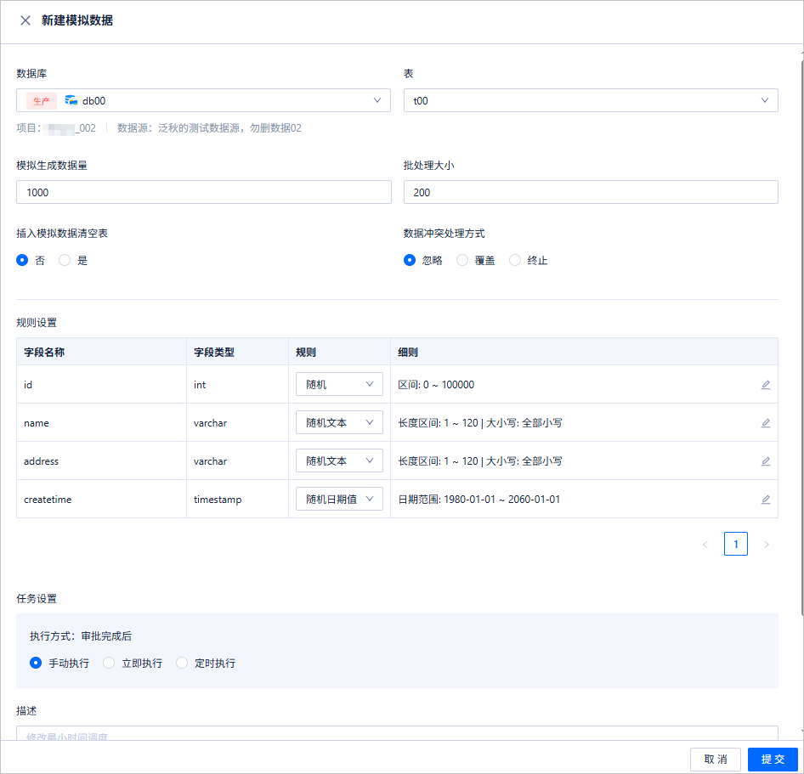The width and height of the screenshot is (804, 774).
Task: Expand the 随机日期值 rule dropdown
Action: (339, 499)
